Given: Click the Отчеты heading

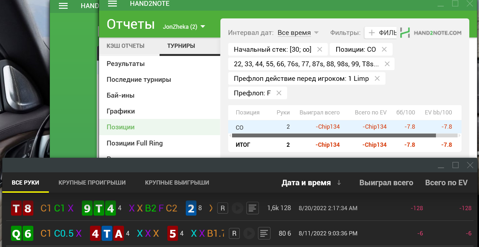Looking at the screenshot, I should pyautogui.click(x=131, y=25).
